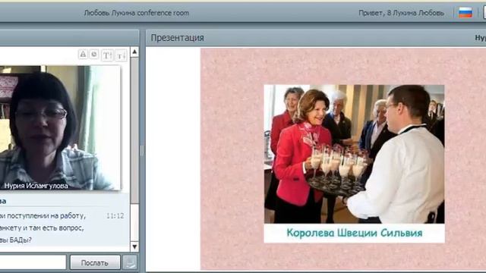Click the conference room title text

coord(137,13)
